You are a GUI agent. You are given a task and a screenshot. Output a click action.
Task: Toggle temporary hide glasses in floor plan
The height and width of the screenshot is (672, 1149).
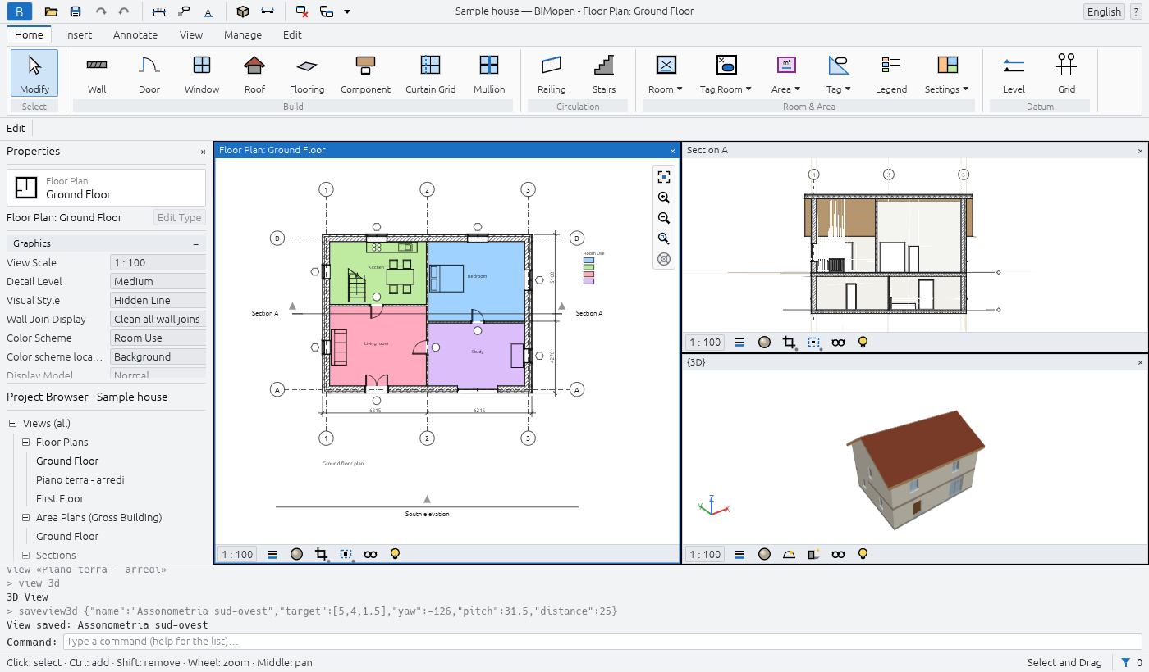370,554
